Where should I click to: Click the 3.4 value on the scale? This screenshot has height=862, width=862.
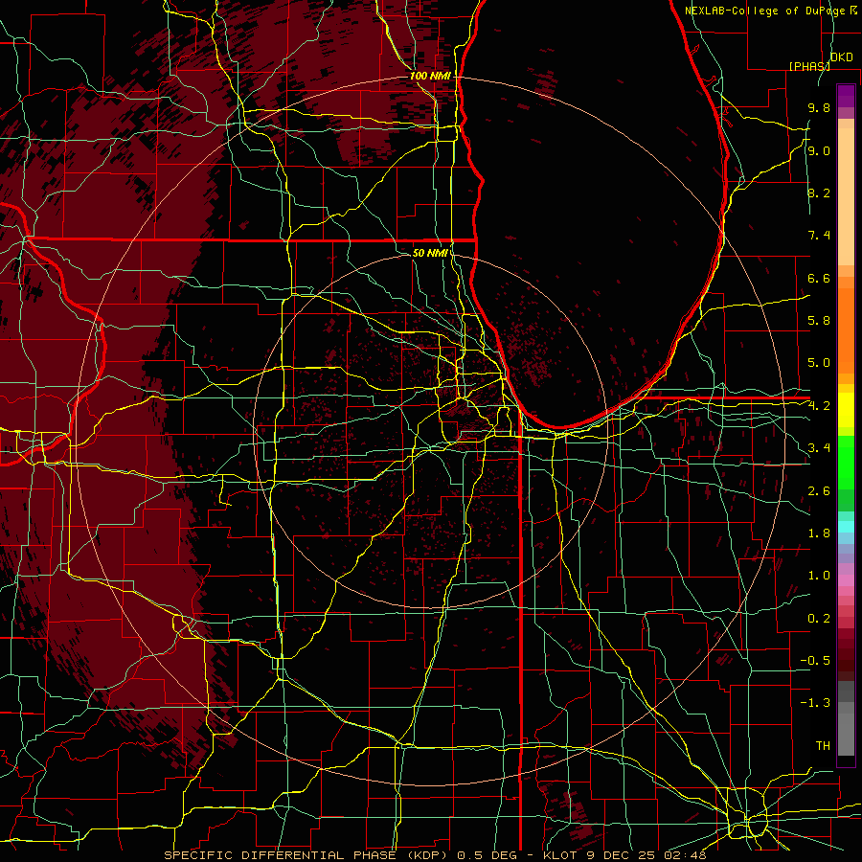(x=819, y=448)
